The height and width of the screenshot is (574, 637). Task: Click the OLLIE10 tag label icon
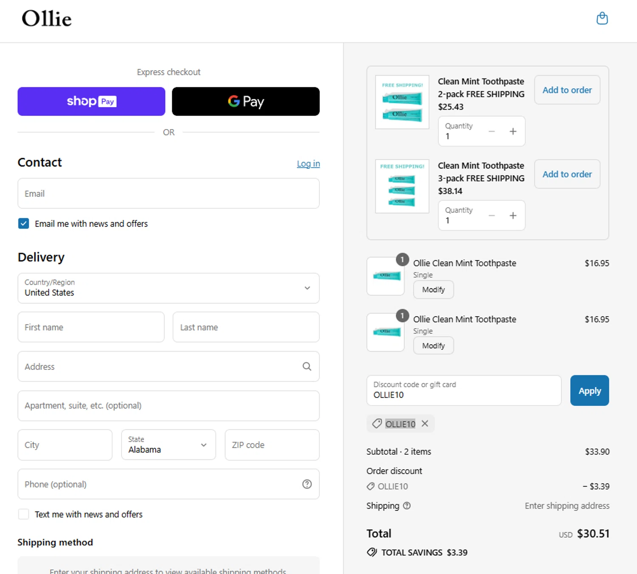click(x=377, y=424)
